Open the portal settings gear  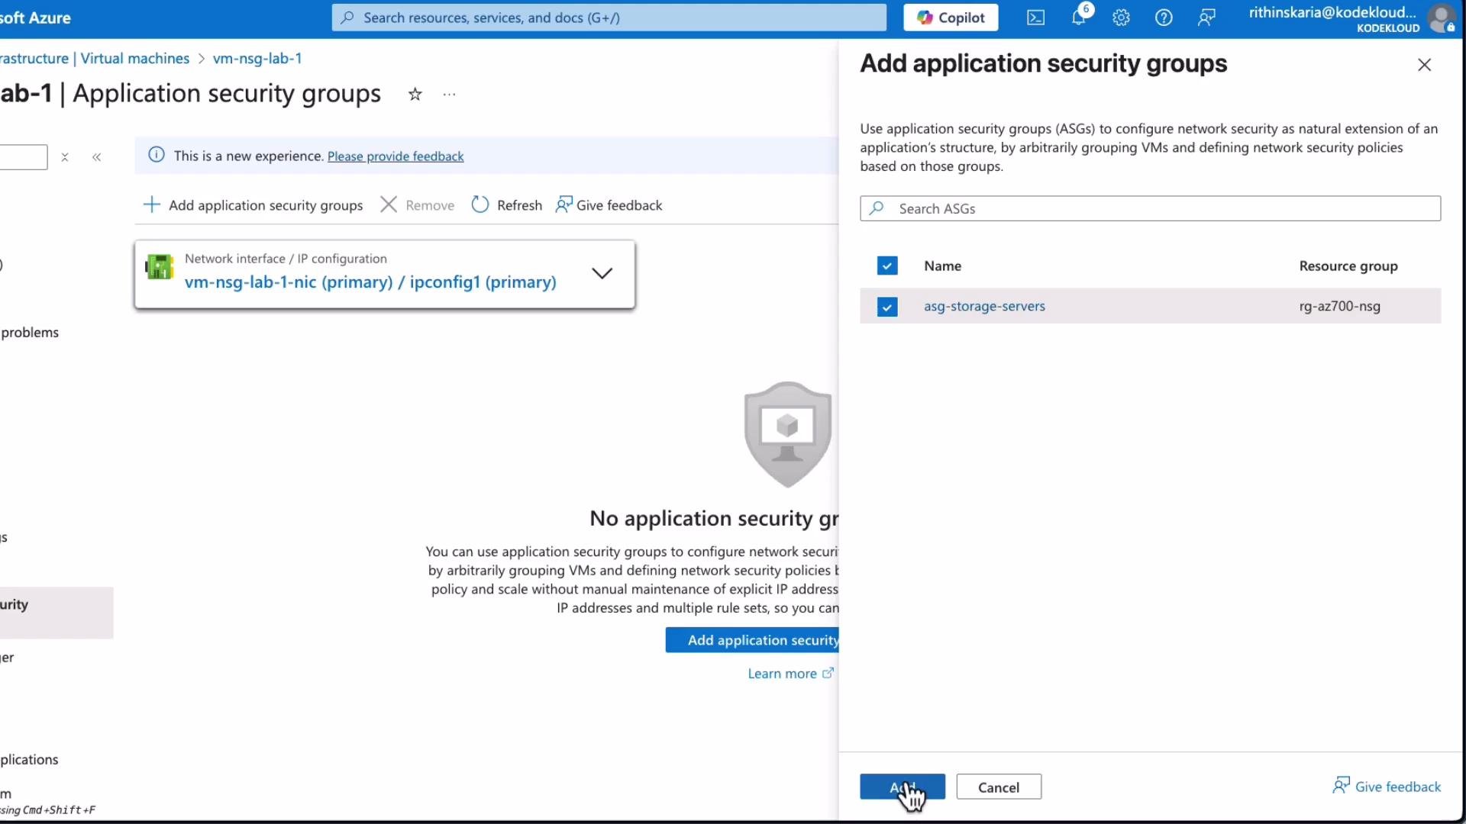point(1121,18)
